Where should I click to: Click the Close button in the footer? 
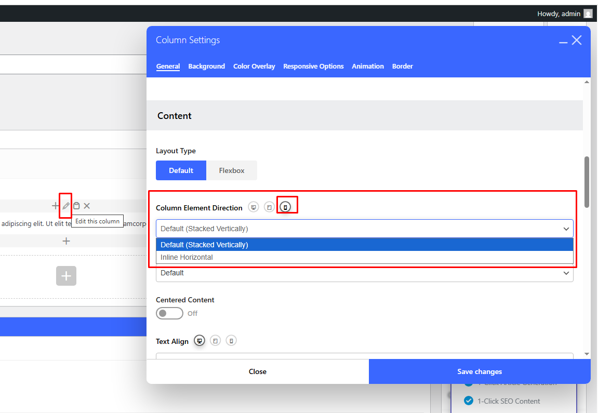[x=257, y=371]
